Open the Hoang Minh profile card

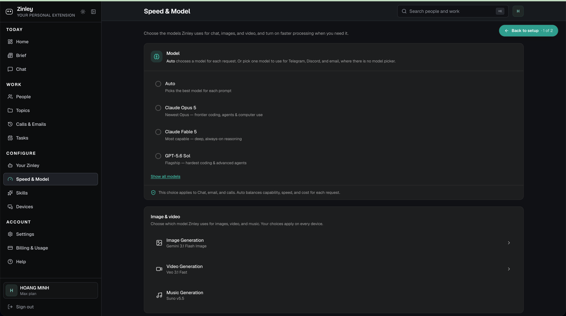(51, 291)
